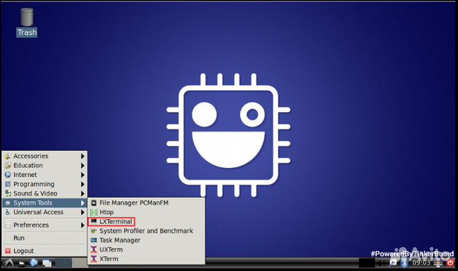Expand the Universal Access submenu arrow
Image resolution: width=458 pixels, height=271 pixels.
[83, 212]
